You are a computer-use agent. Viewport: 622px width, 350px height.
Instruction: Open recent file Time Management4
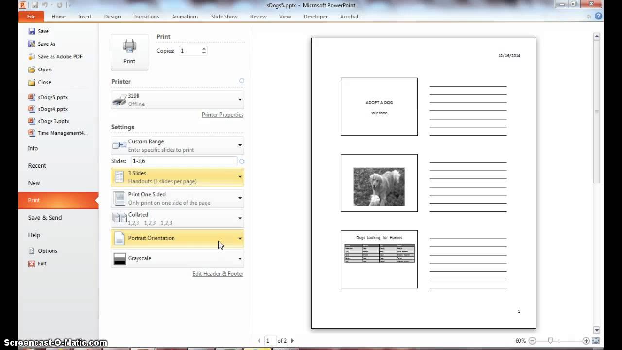(x=58, y=133)
